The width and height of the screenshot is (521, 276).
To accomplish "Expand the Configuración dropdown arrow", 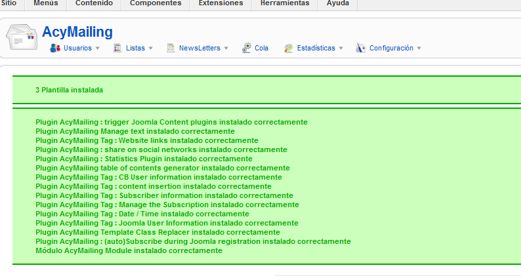I will [x=419, y=48].
